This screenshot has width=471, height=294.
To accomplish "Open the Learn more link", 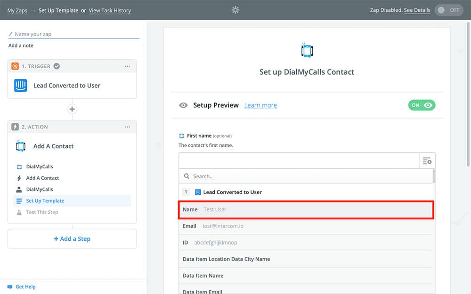I will [x=260, y=105].
